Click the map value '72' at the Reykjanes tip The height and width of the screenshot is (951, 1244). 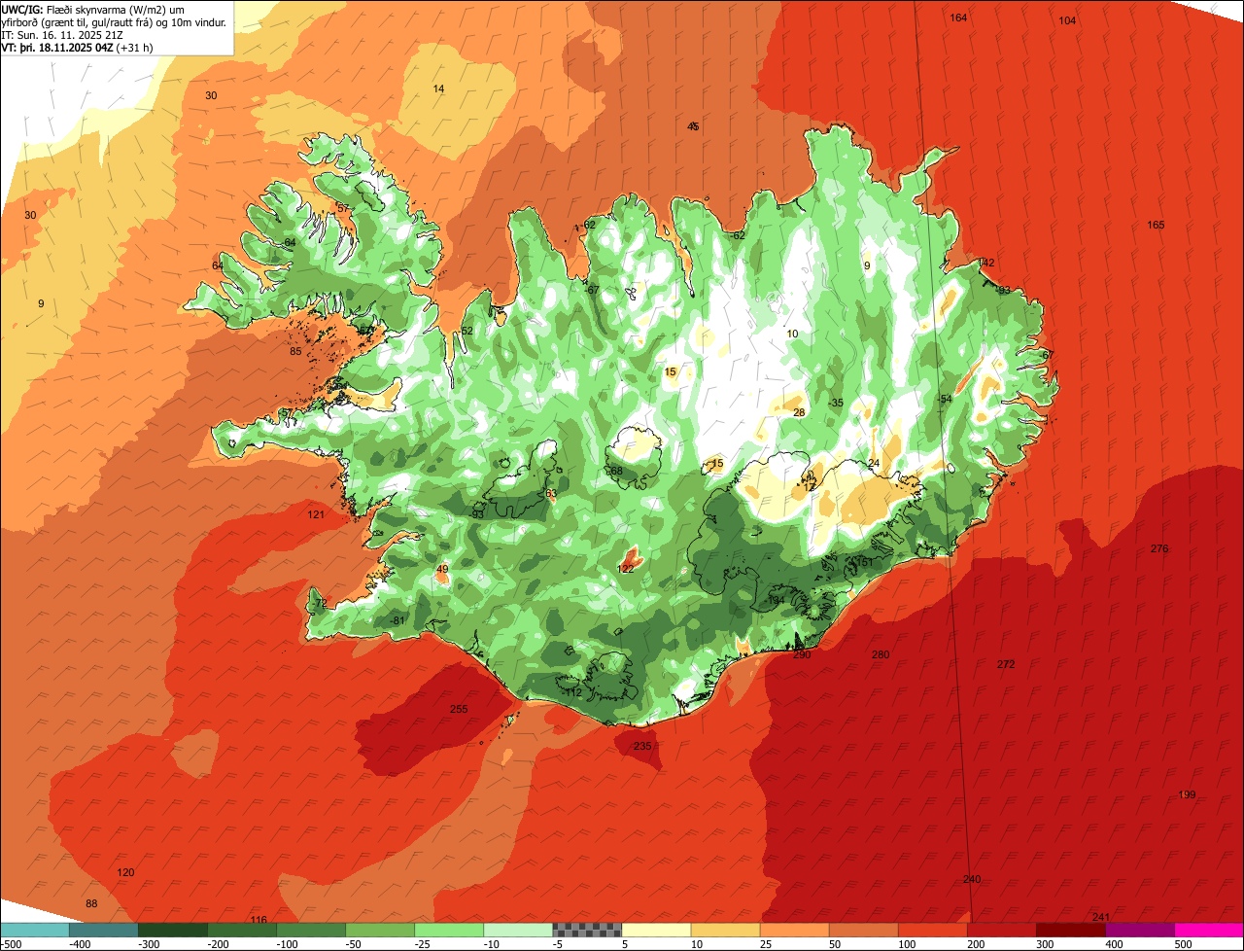pos(321,605)
